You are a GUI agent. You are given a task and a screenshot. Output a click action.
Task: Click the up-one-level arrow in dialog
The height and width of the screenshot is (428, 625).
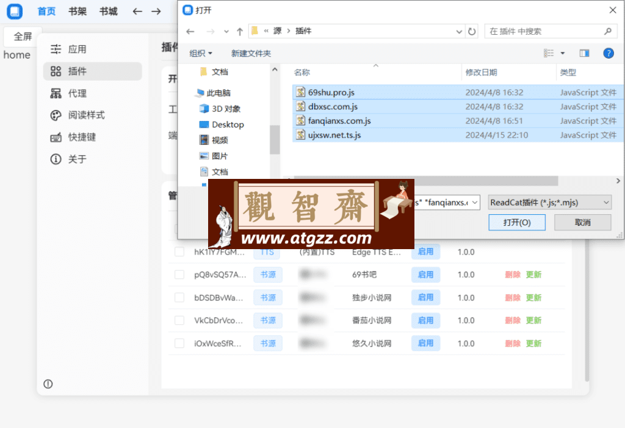[x=239, y=32]
